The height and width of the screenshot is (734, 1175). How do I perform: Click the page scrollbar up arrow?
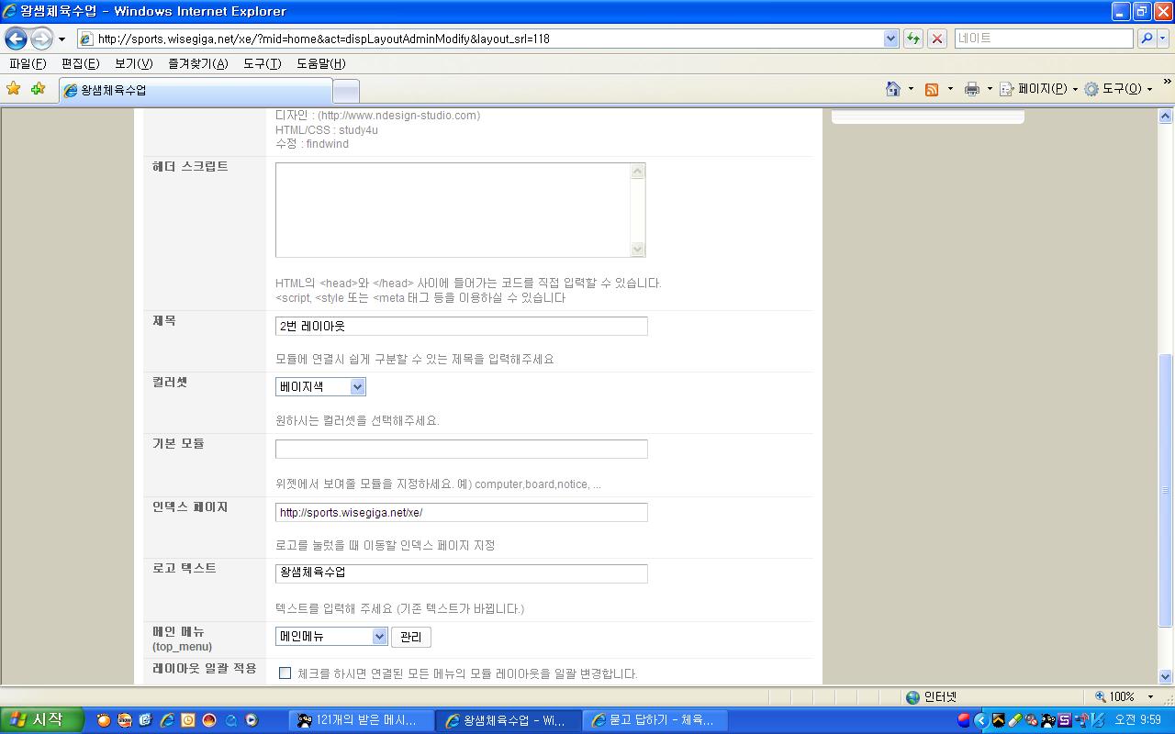pos(1166,117)
